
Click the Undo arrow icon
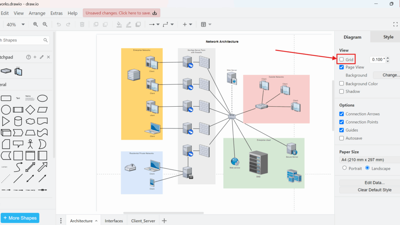coord(59,24)
